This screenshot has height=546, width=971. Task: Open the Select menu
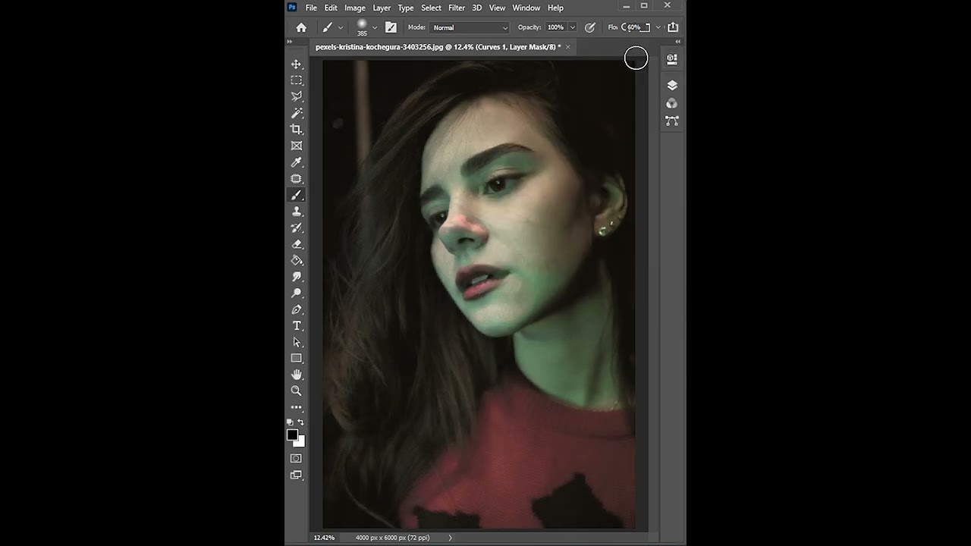point(432,8)
